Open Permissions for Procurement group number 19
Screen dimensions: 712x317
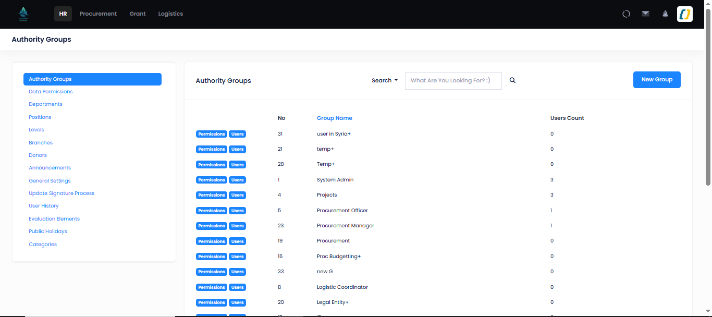(212, 241)
